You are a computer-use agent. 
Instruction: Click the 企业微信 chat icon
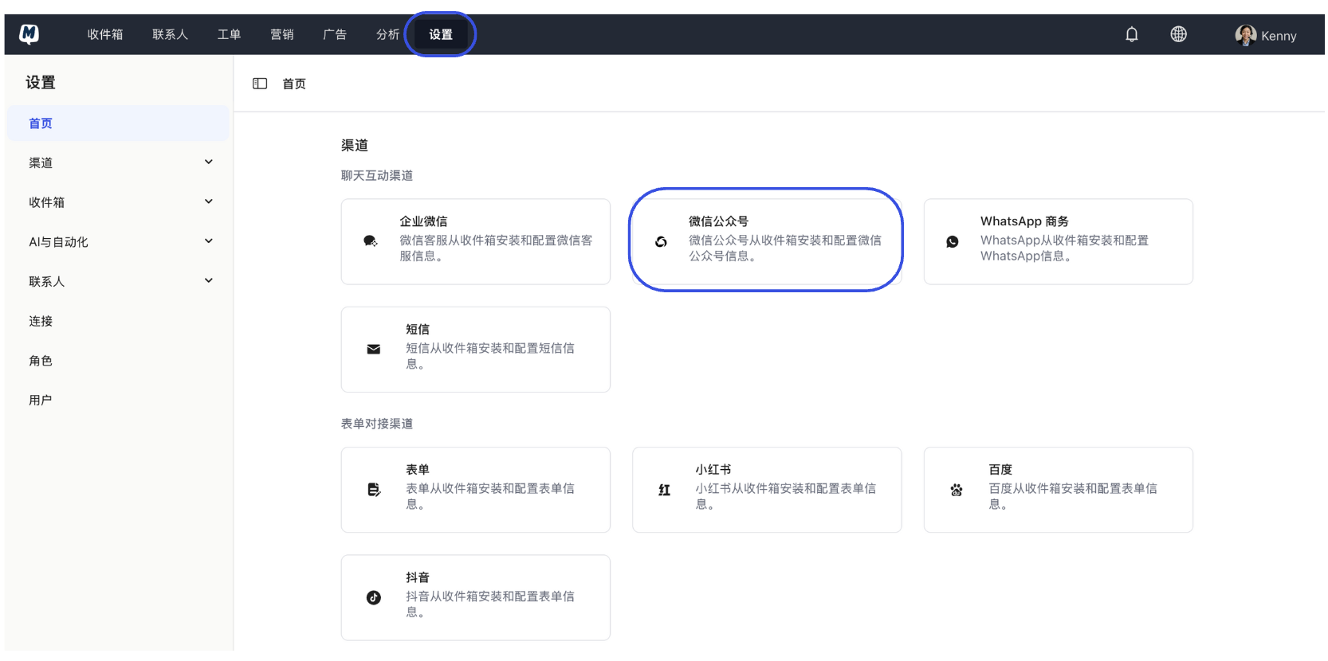coord(371,241)
